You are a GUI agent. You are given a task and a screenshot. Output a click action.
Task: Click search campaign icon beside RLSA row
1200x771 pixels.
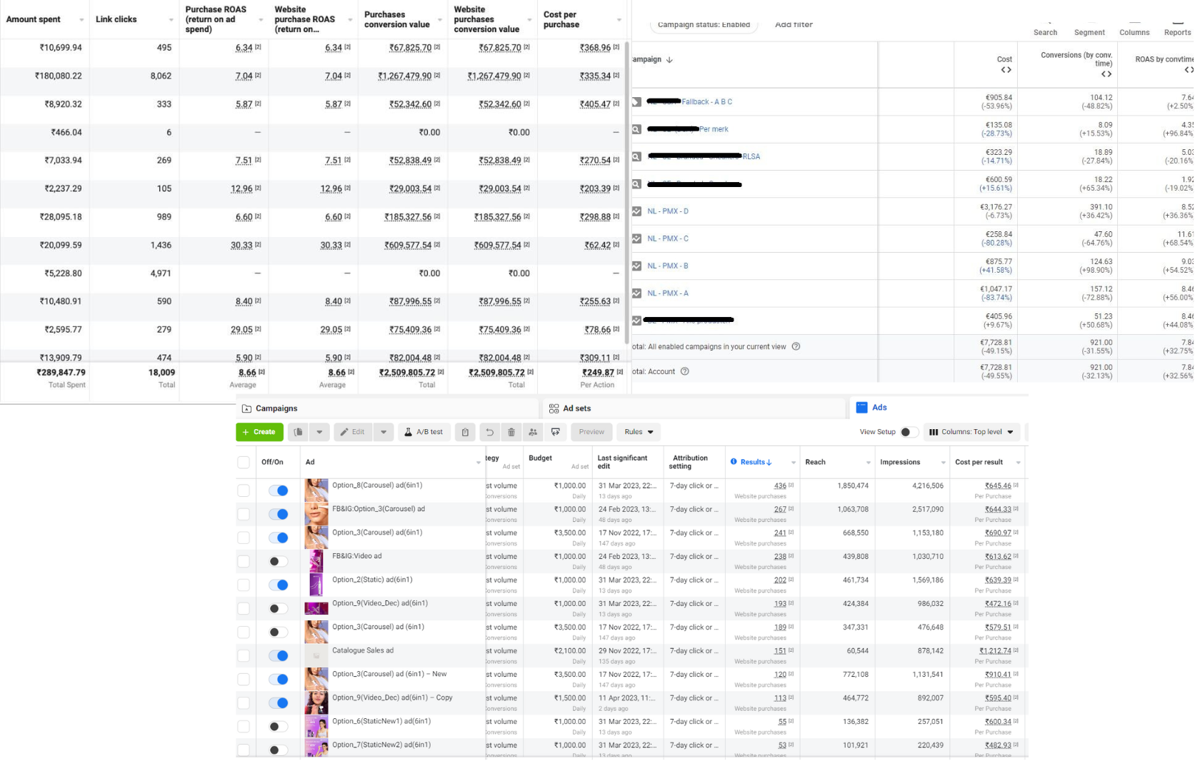(x=636, y=156)
